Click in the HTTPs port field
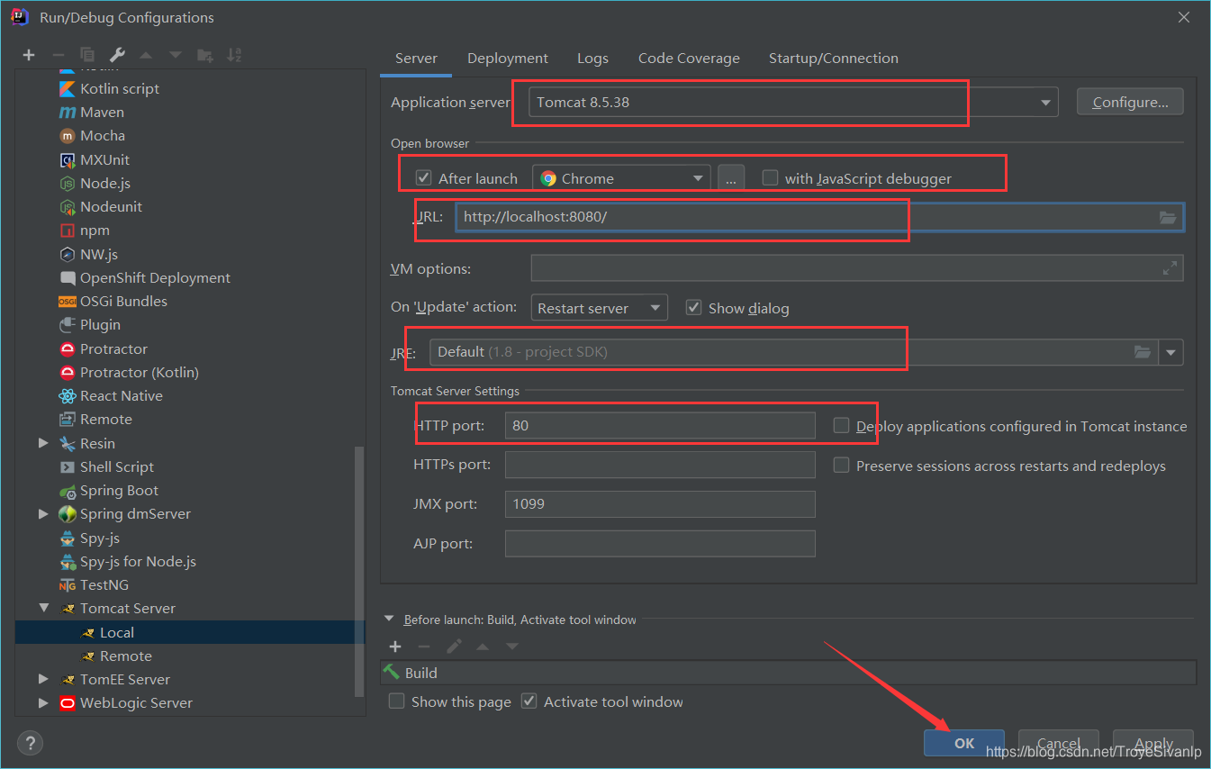Image resolution: width=1211 pixels, height=769 pixels. (x=660, y=465)
